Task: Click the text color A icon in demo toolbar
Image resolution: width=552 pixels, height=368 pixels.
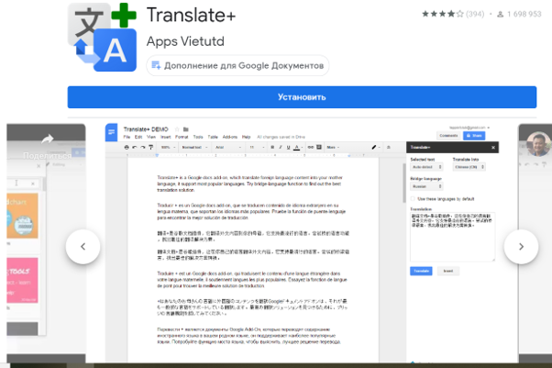Action: pos(297,148)
